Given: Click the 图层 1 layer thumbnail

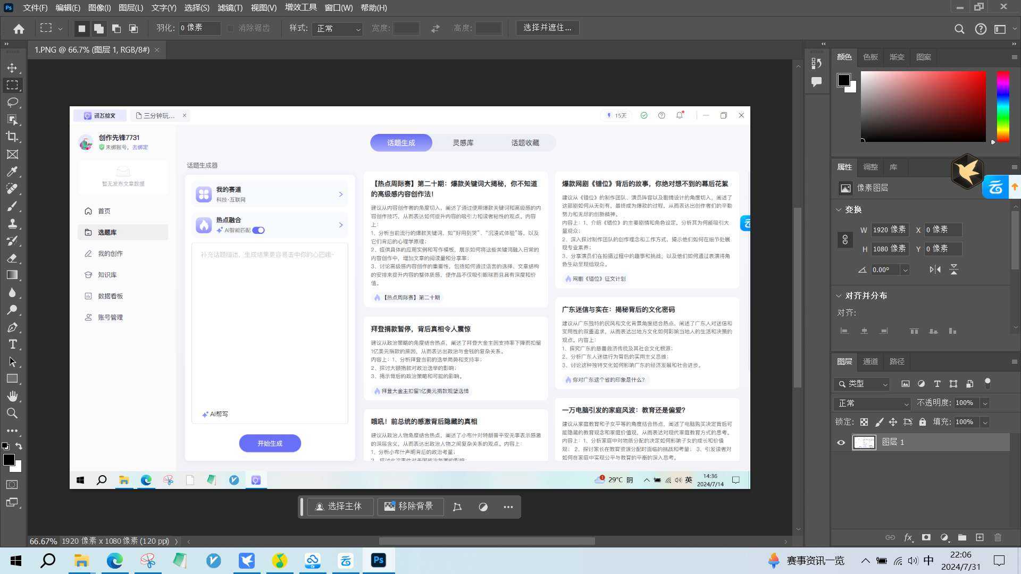Looking at the screenshot, I should point(864,442).
